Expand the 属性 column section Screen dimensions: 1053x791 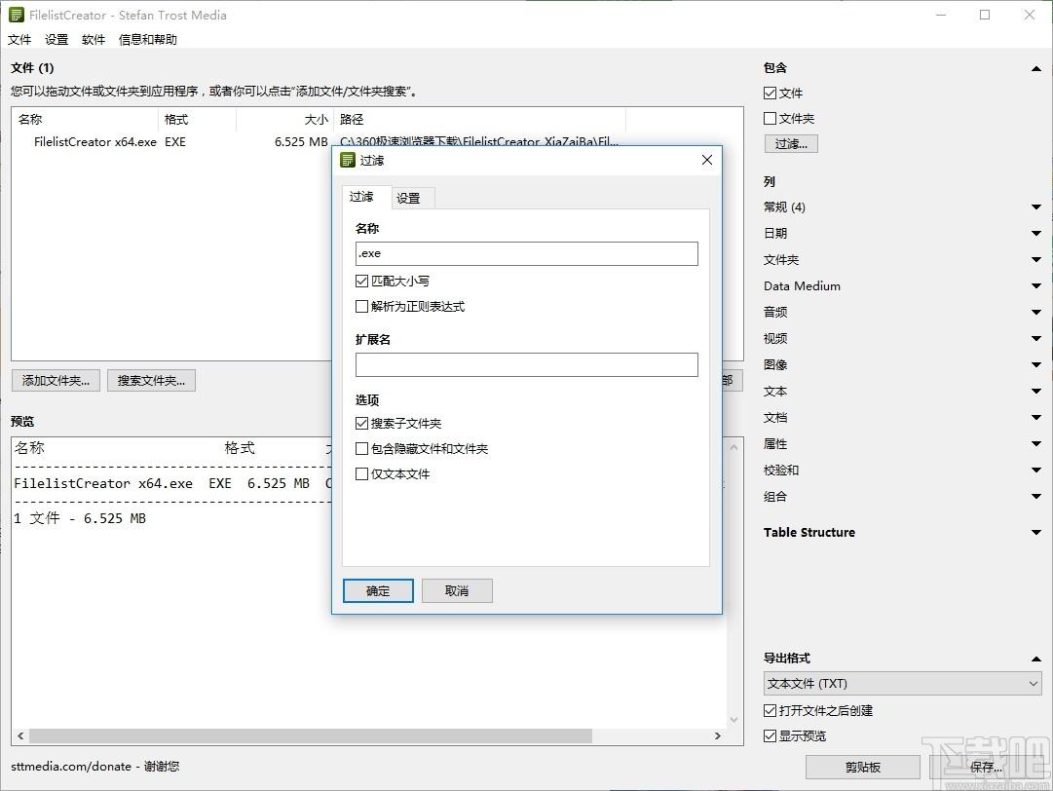1036,444
